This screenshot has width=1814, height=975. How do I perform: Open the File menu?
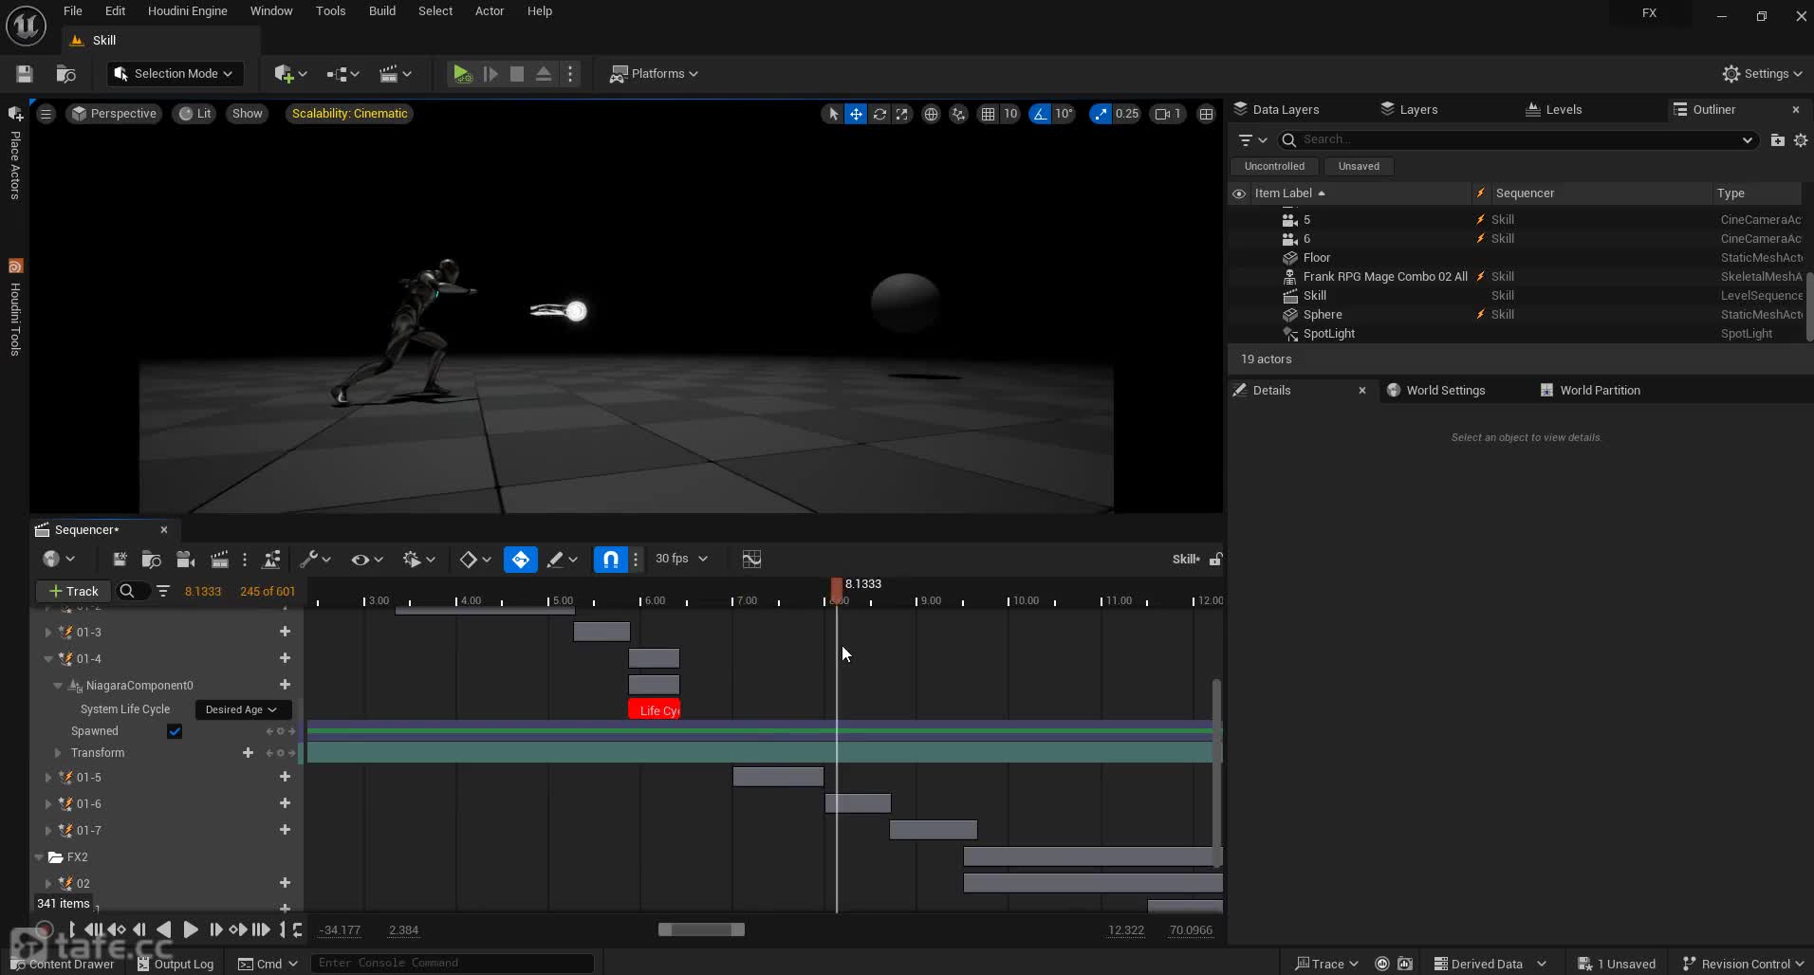(72, 11)
